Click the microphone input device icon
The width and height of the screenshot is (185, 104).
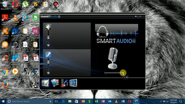pos(48,55)
